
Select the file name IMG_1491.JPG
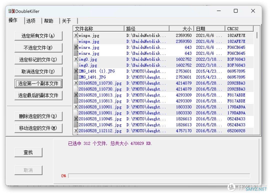pyautogui.click(x=92, y=77)
